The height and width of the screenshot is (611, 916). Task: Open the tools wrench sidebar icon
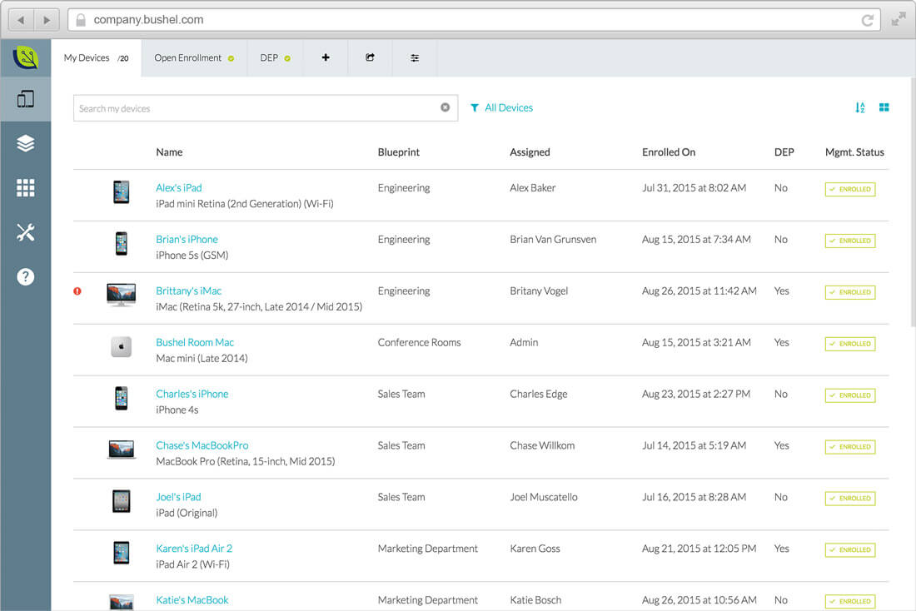click(26, 232)
